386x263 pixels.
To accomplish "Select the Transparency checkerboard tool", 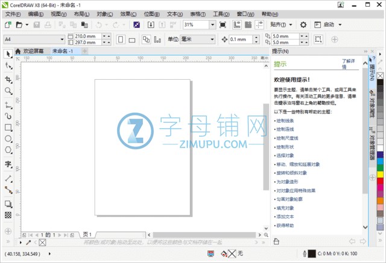I will click(x=8, y=215).
